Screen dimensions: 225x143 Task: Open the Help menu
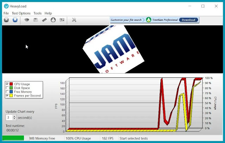pyautogui.click(x=48, y=13)
